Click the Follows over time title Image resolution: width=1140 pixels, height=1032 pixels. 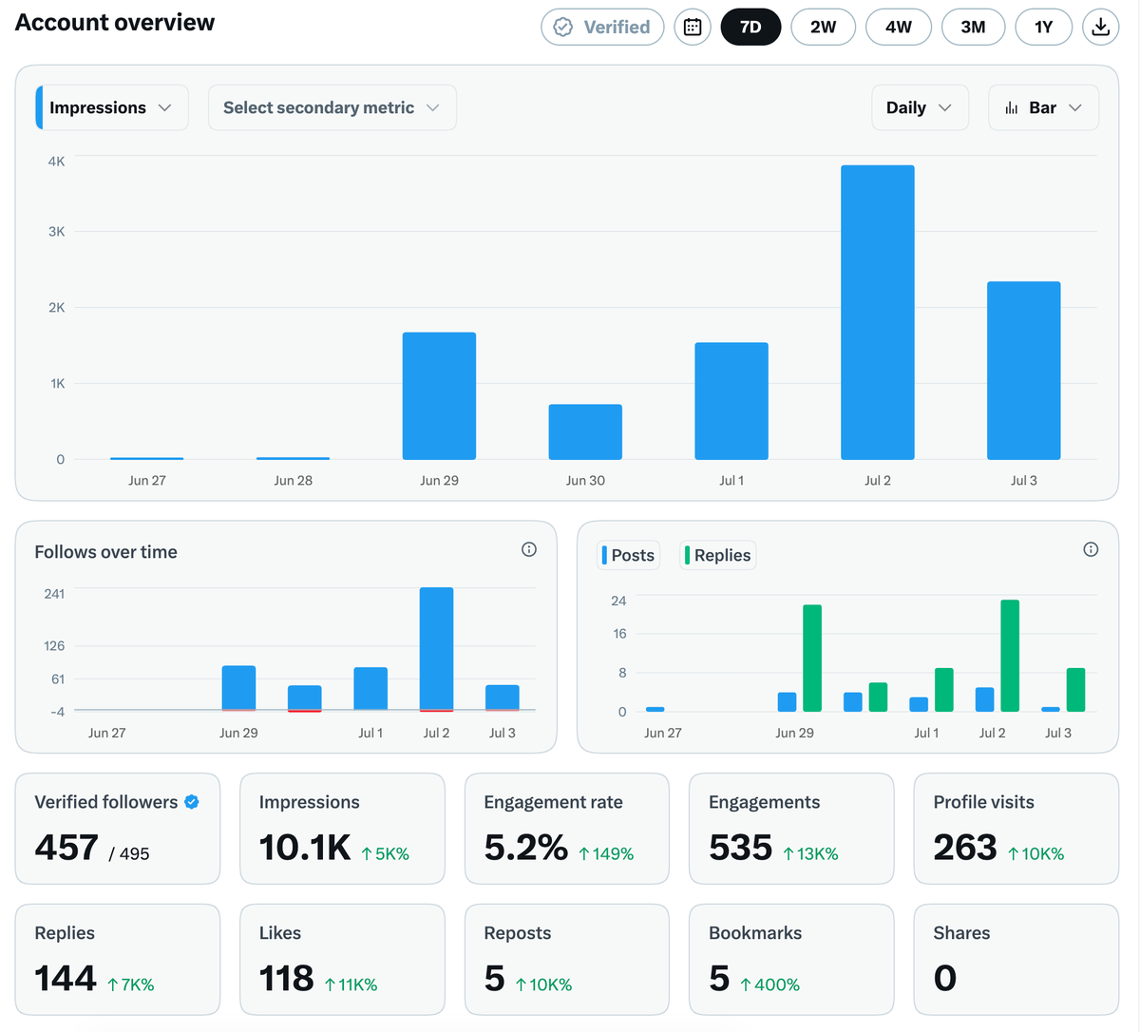[106, 552]
